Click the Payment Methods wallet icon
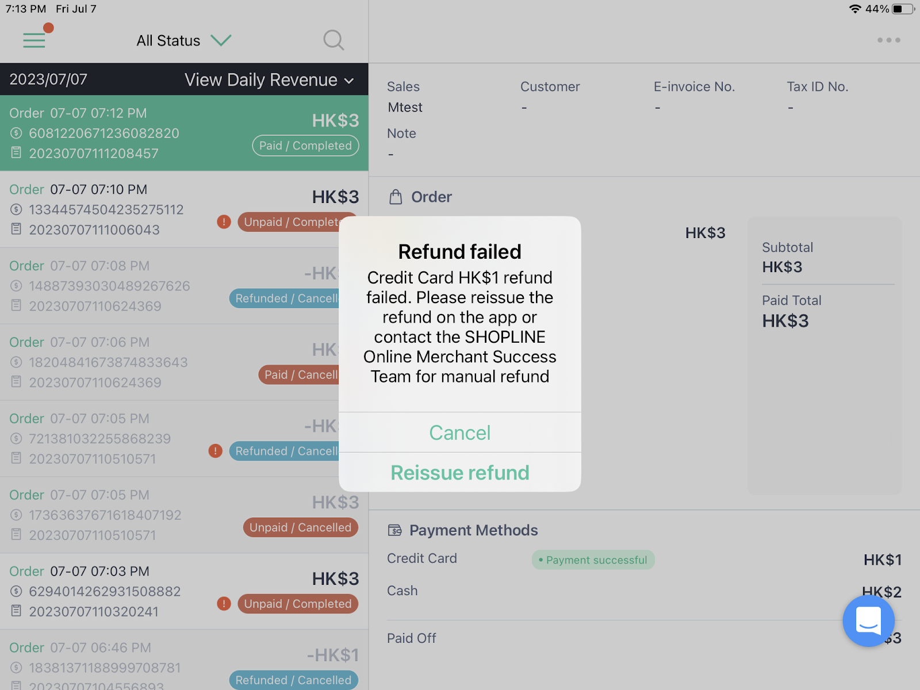This screenshot has height=690, width=920. tap(395, 530)
